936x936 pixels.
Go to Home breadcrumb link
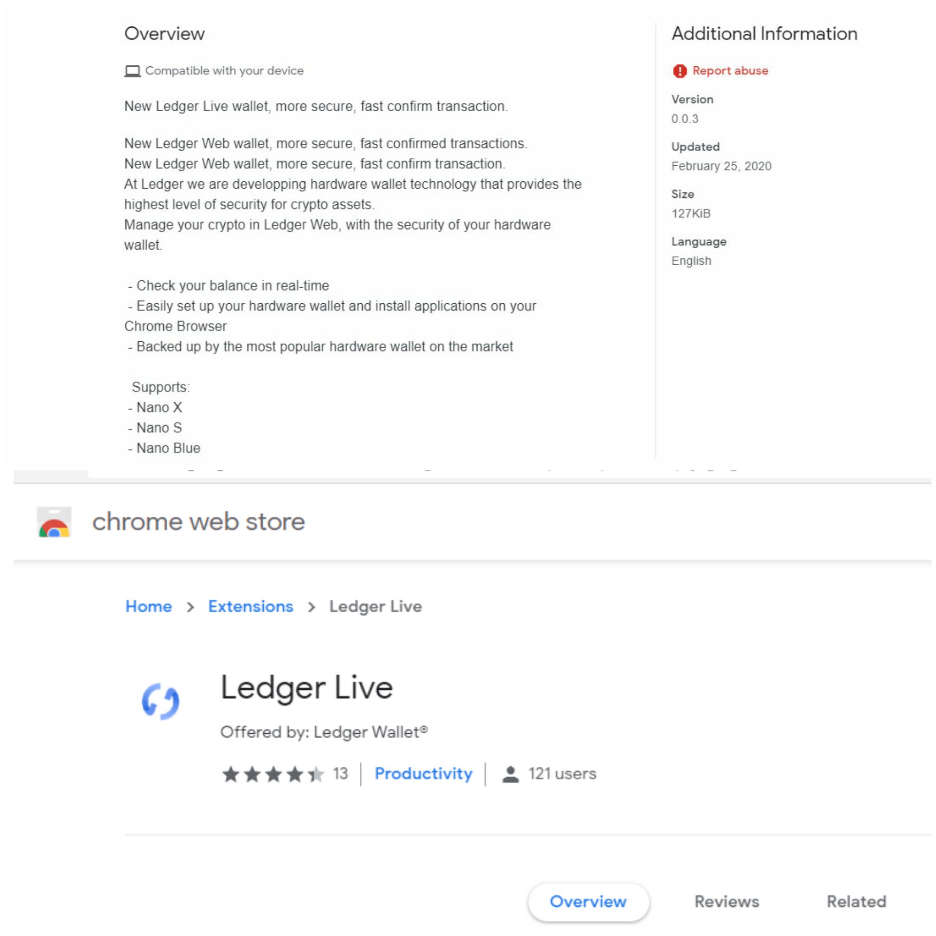point(149,606)
